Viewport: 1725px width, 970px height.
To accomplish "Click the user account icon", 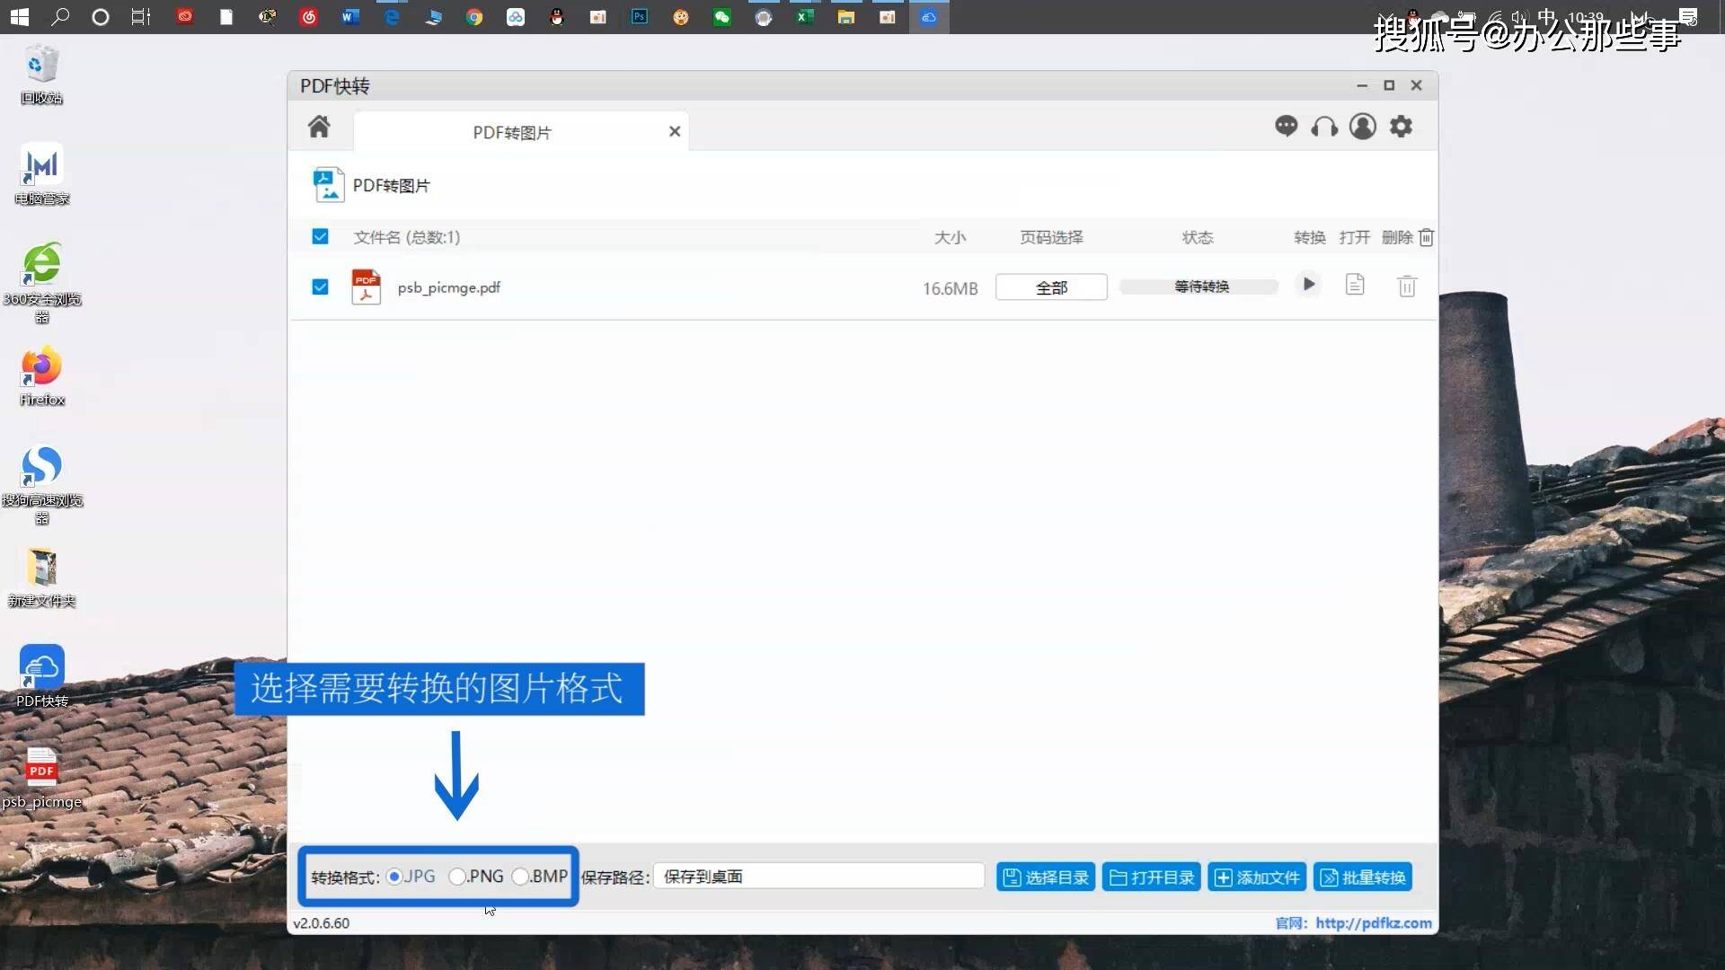I will tap(1362, 127).
